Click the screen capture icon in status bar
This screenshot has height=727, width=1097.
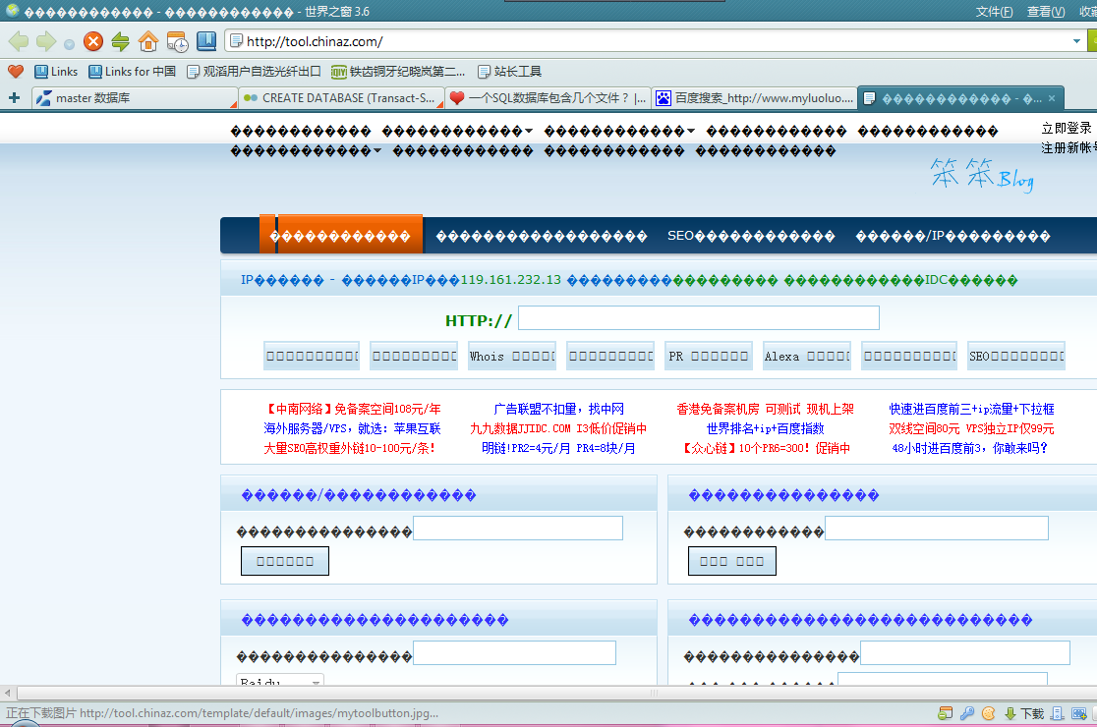click(1078, 713)
